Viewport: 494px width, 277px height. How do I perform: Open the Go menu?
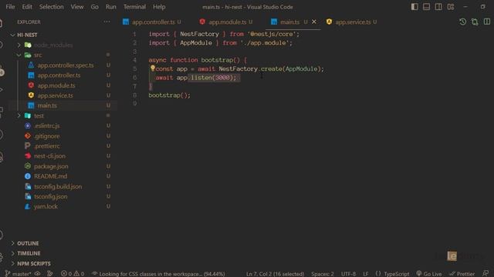[x=94, y=7]
